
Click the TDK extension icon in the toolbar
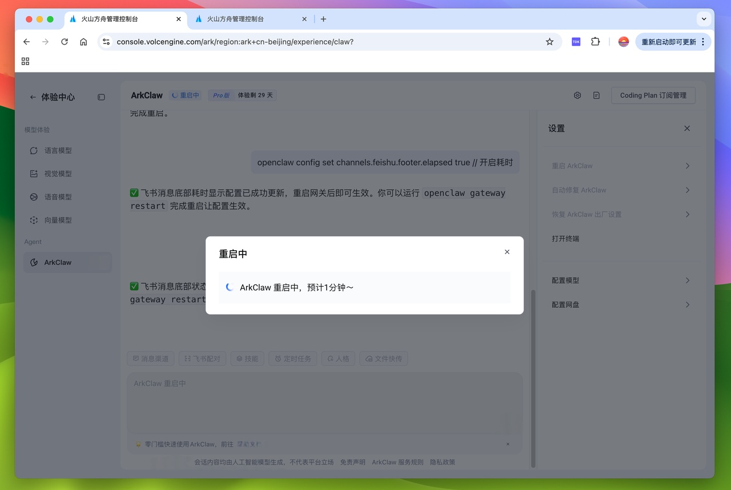(x=576, y=41)
